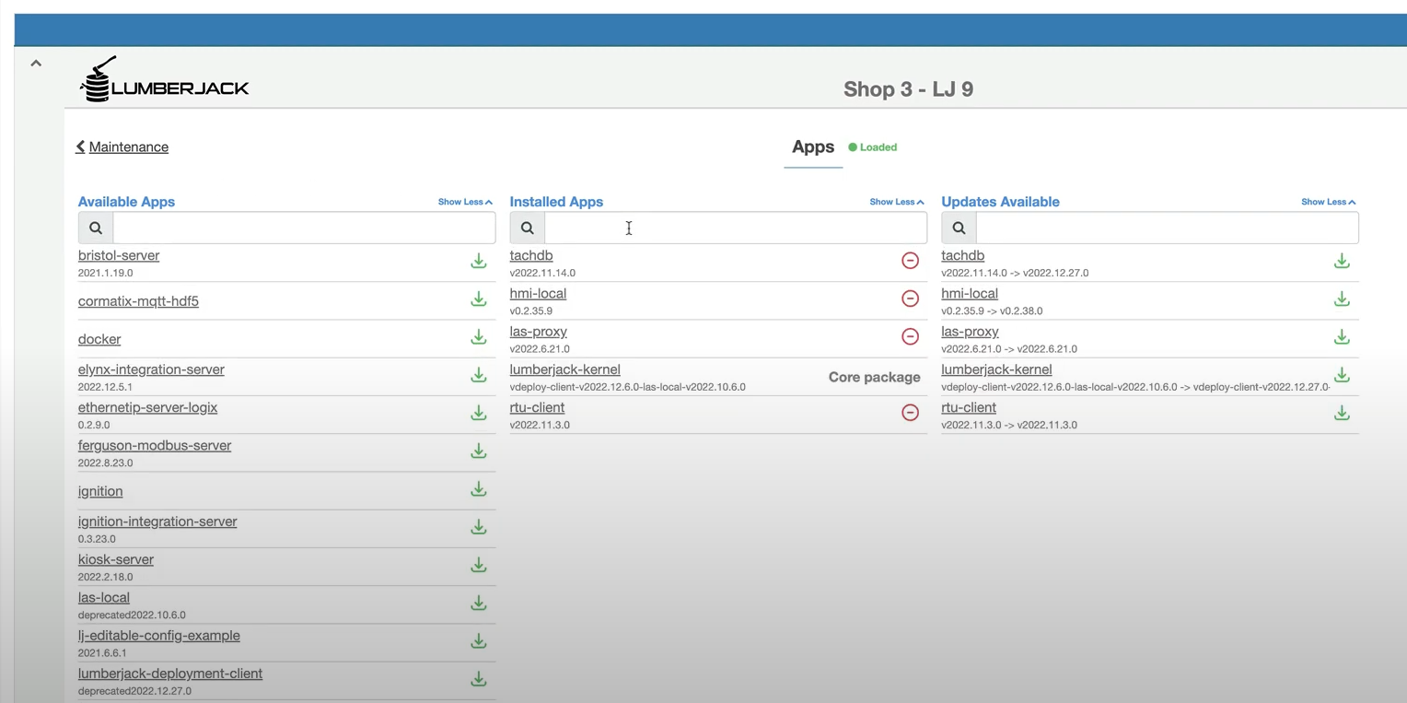Click the Available Apps search icon
Viewport: 1407px width, 703px height.
(96, 228)
